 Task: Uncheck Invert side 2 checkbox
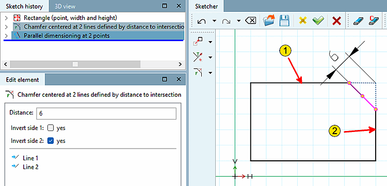coord(51,141)
